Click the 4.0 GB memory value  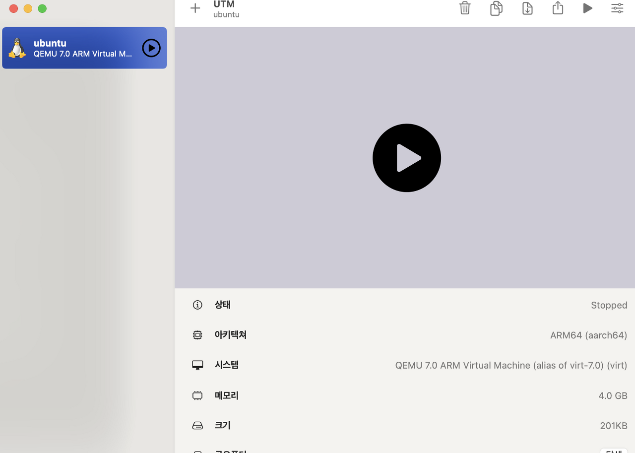613,396
